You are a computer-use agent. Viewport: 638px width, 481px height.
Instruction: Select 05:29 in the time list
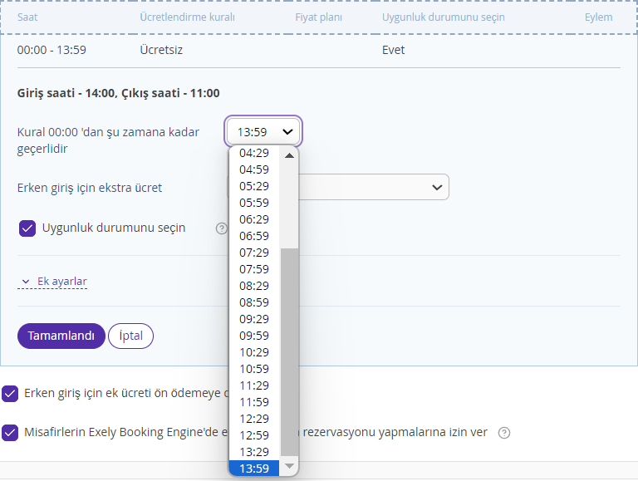(x=254, y=186)
